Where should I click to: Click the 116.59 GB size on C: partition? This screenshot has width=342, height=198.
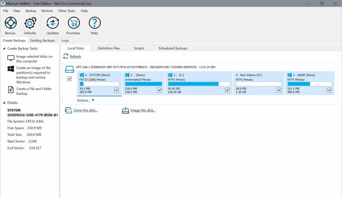click(x=175, y=92)
